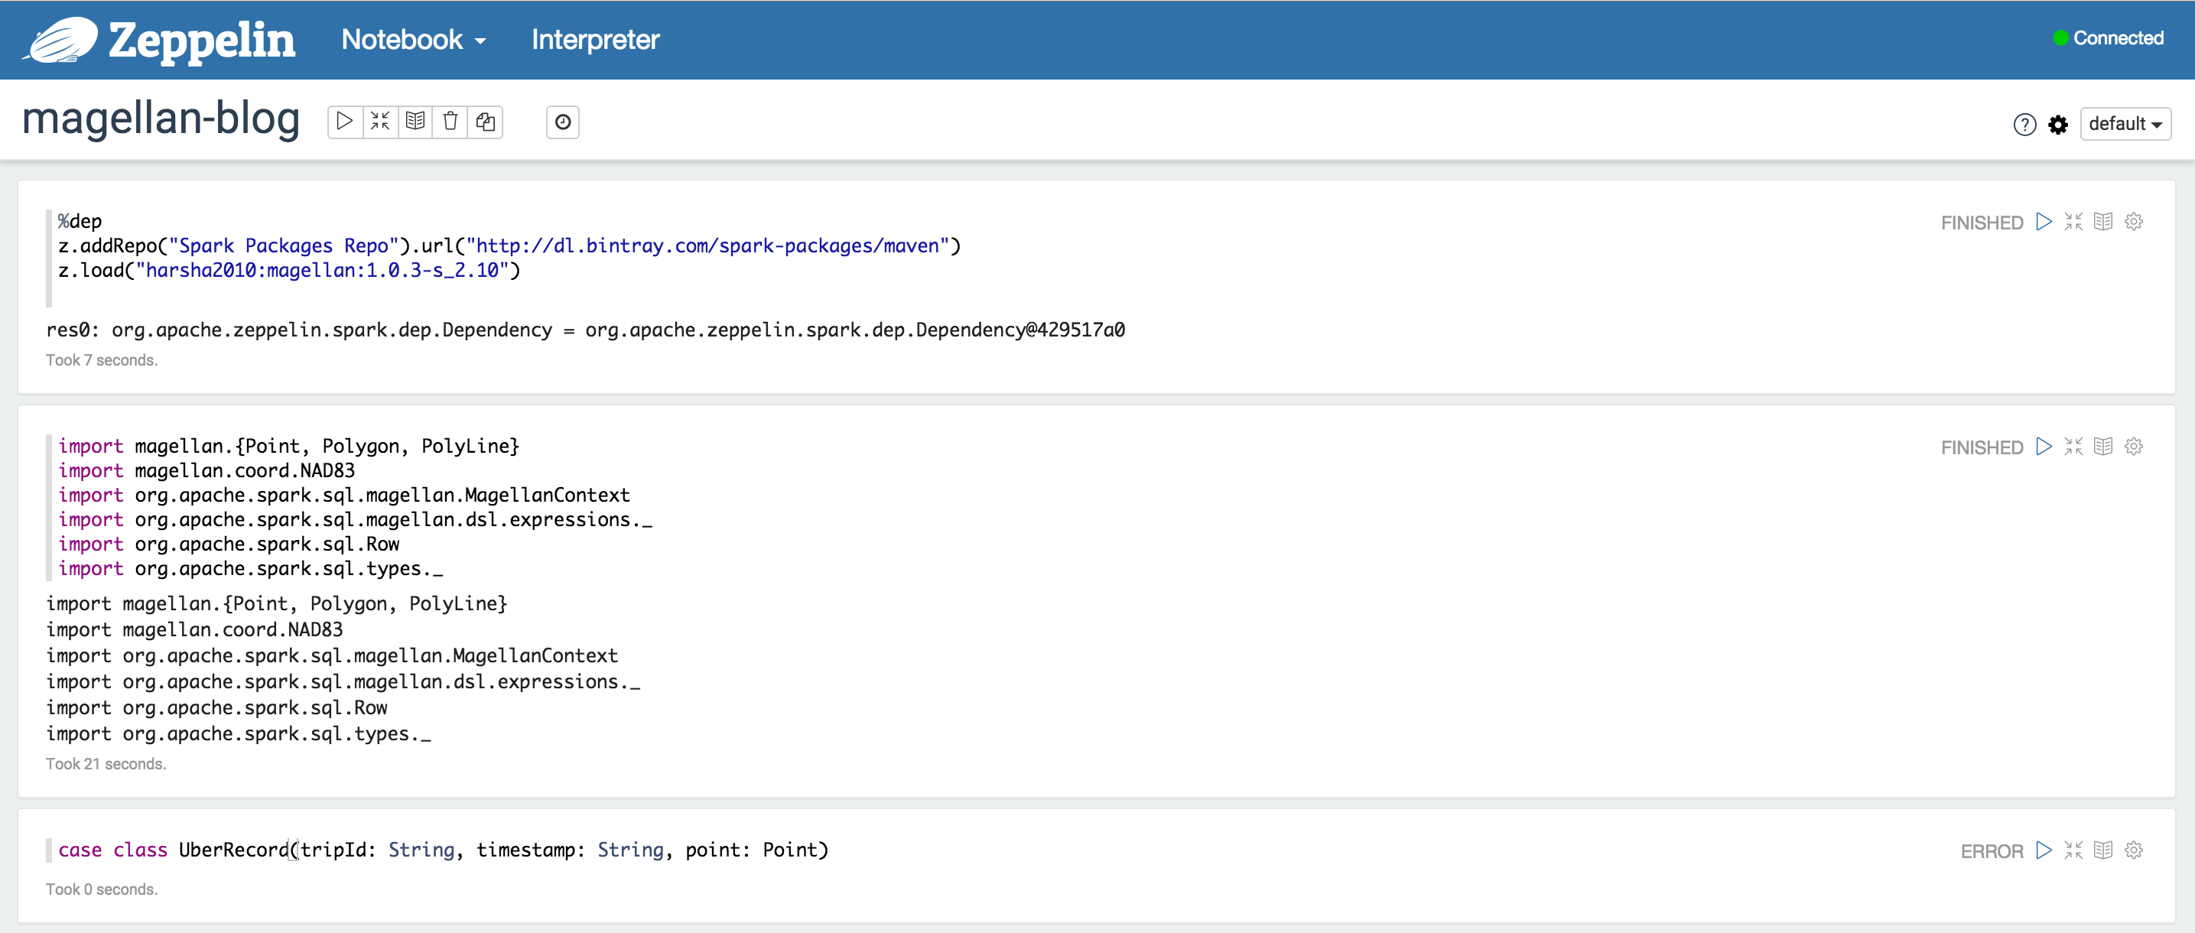
Task: Clone the magellan-blog notebook
Action: (486, 122)
